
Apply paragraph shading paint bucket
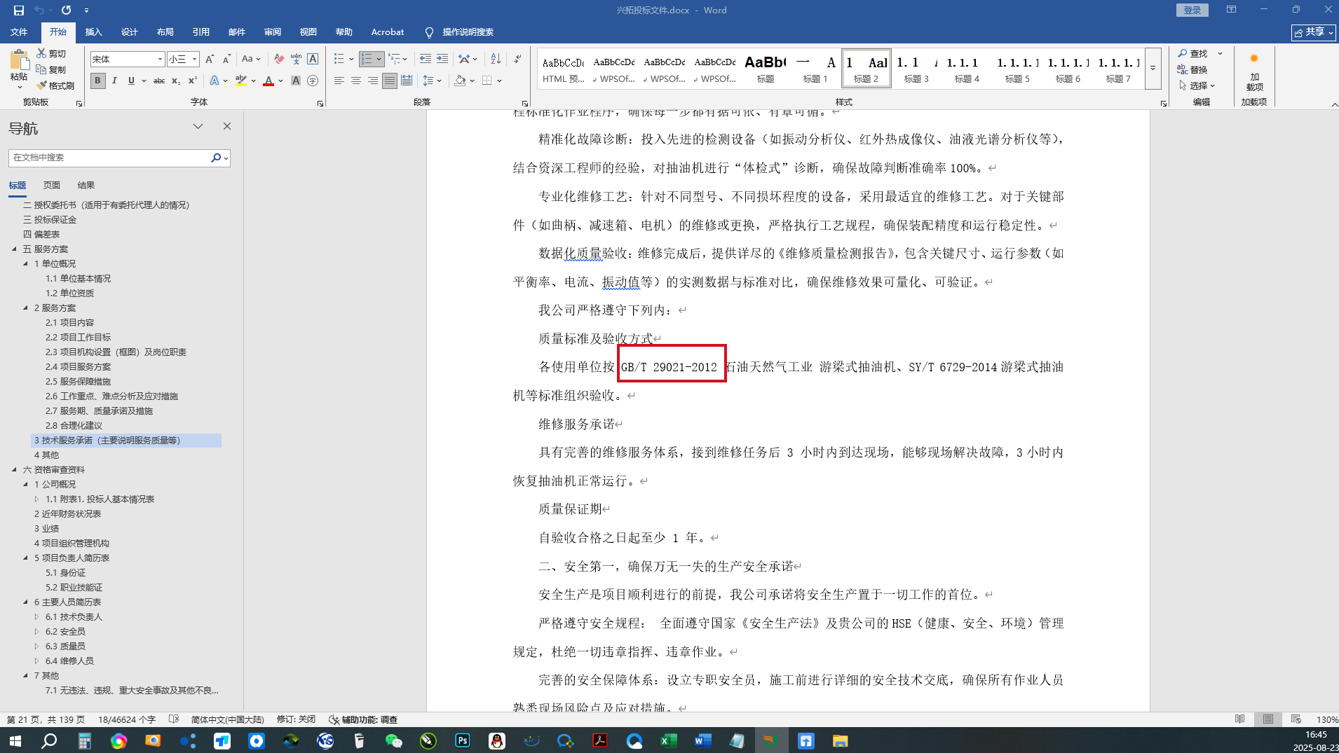[x=460, y=81]
